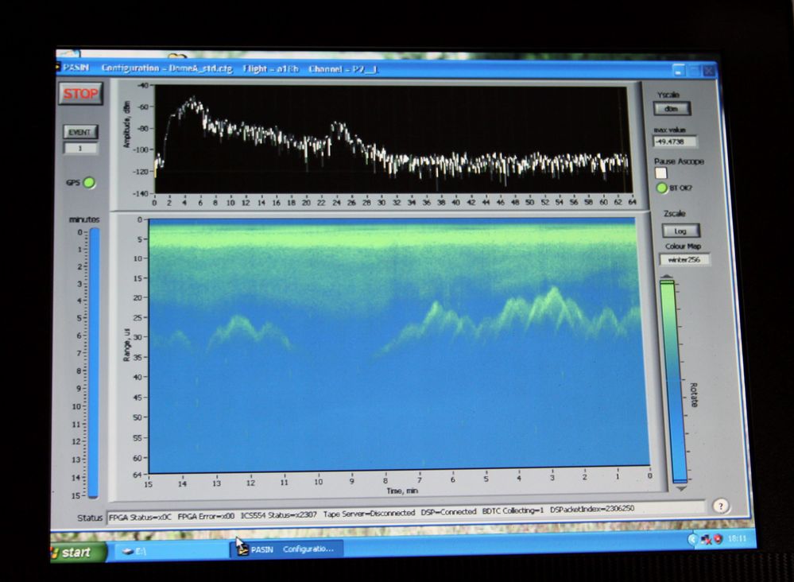794x582 pixels.
Task: Click the help question mark button
Action: click(x=721, y=506)
